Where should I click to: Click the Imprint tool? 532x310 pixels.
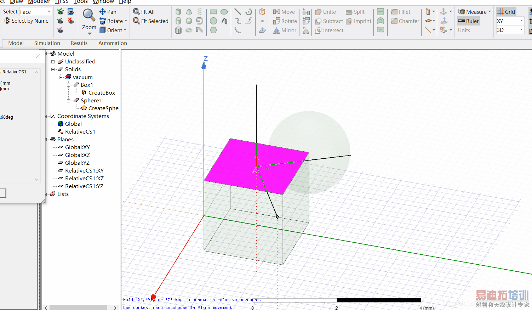pyautogui.click(x=359, y=21)
